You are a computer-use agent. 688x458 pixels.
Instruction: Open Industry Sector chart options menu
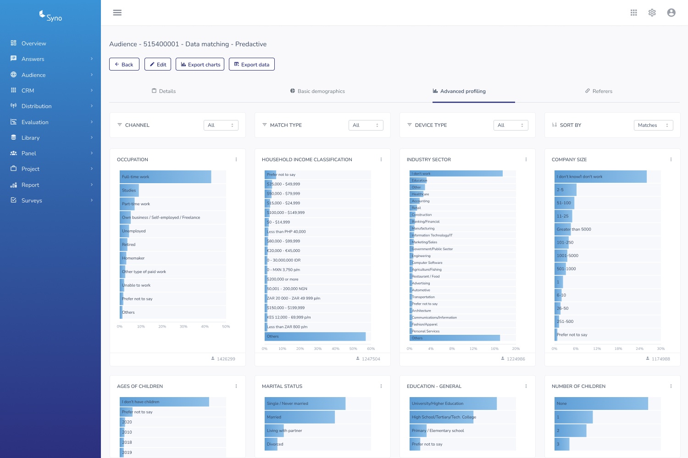526,159
